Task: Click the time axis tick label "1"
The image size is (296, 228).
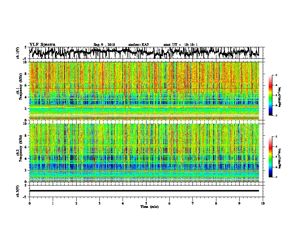Action: click(x=53, y=203)
